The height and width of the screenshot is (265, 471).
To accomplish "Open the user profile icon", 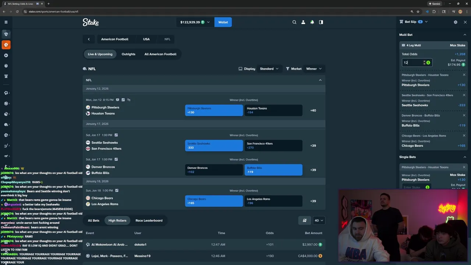I will [303, 22].
